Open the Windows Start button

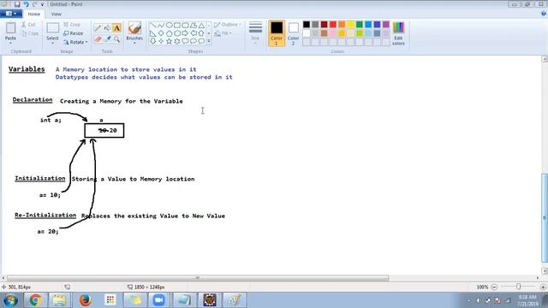pos(10,300)
